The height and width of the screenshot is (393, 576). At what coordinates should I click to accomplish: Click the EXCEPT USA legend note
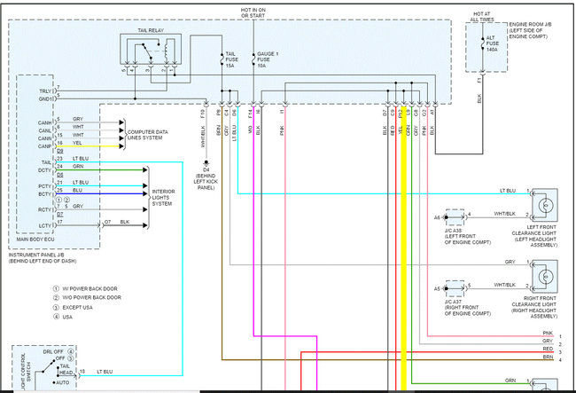73,307
